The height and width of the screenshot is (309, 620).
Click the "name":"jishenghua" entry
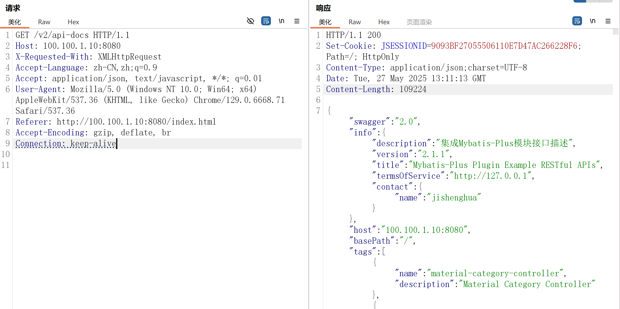click(438, 198)
